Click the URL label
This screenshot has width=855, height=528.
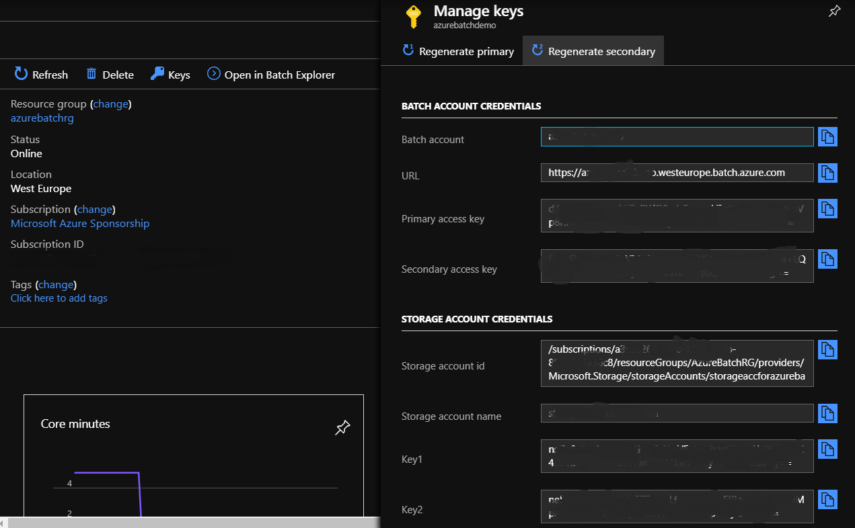click(x=410, y=176)
